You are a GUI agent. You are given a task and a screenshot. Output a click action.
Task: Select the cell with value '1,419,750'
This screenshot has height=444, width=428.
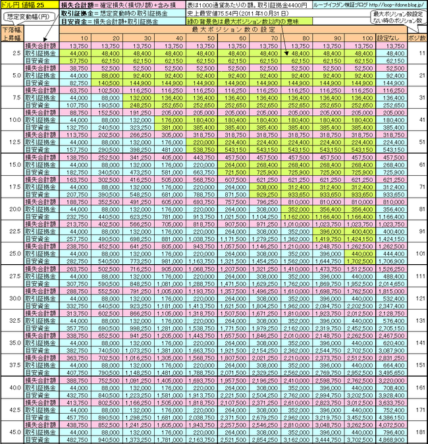click(329, 239)
